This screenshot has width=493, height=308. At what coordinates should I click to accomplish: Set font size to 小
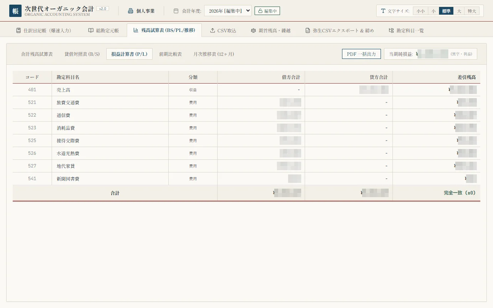(434, 11)
